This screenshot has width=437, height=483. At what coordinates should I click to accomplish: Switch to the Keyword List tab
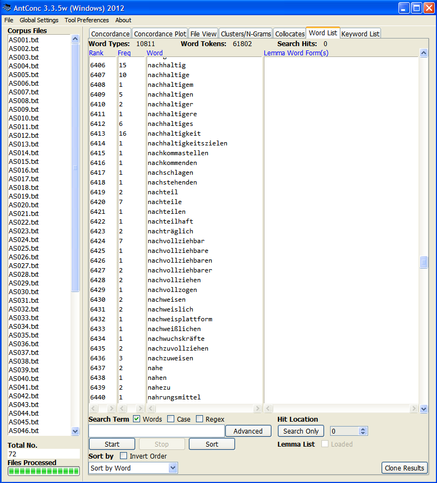pyautogui.click(x=360, y=34)
